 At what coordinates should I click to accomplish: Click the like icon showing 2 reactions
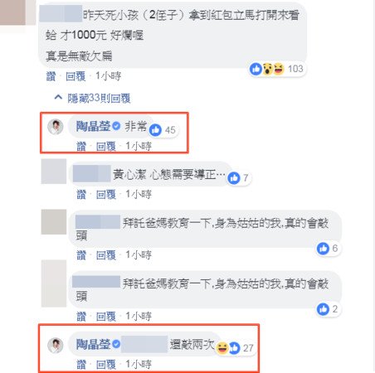click(323, 309)
